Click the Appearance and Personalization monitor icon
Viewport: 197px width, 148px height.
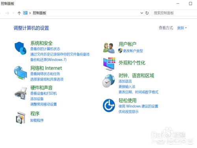coord(109,64)
